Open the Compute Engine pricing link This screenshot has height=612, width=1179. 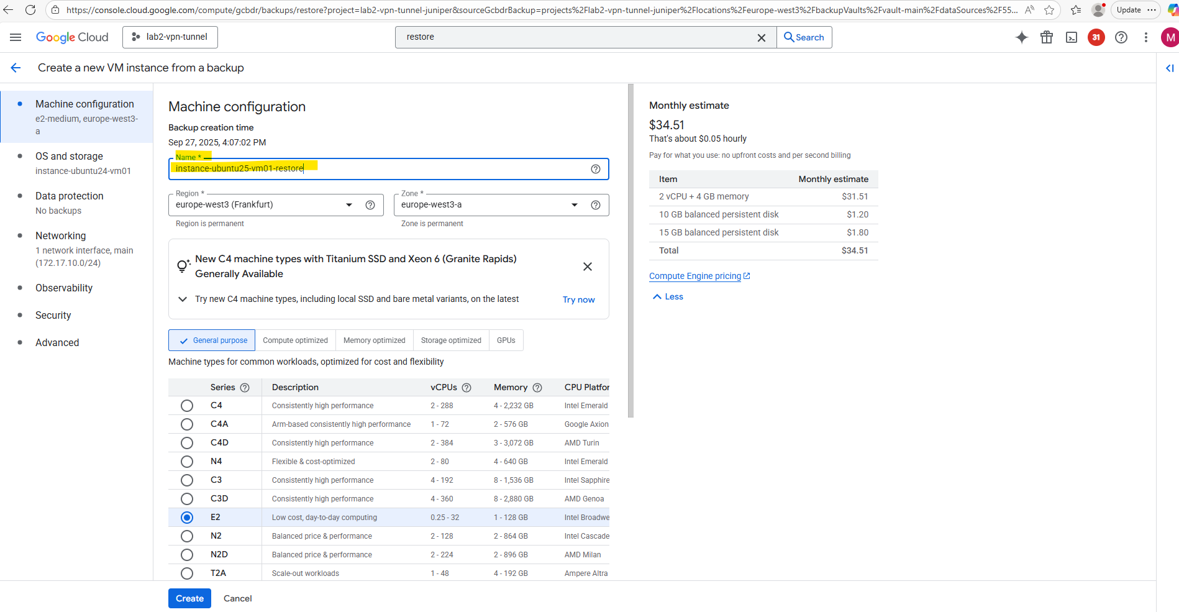tap(694, 276)
